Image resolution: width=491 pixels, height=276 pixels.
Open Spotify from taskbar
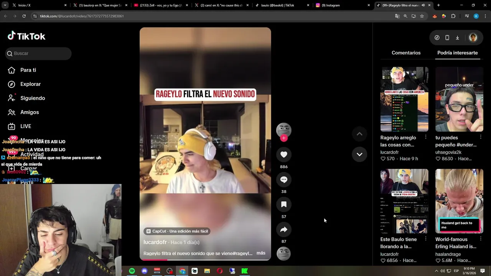point(132,271)
